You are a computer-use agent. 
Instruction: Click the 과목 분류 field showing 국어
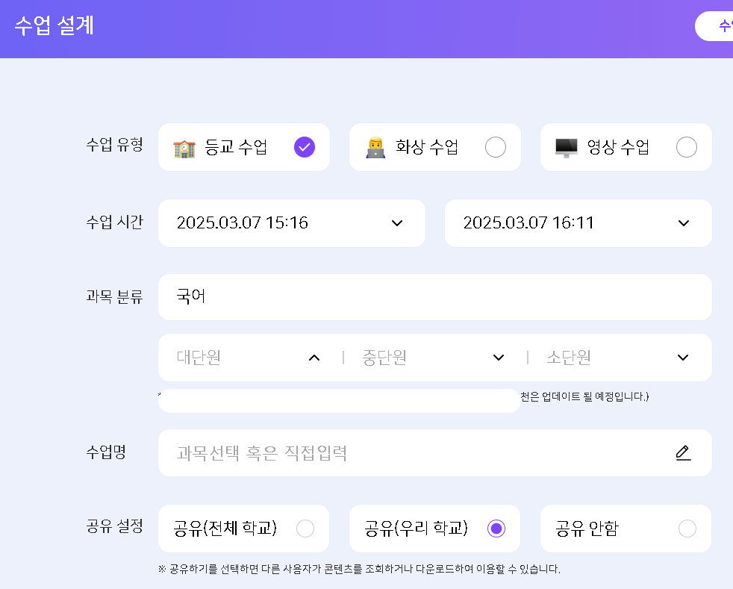click(x=434, y=297)
